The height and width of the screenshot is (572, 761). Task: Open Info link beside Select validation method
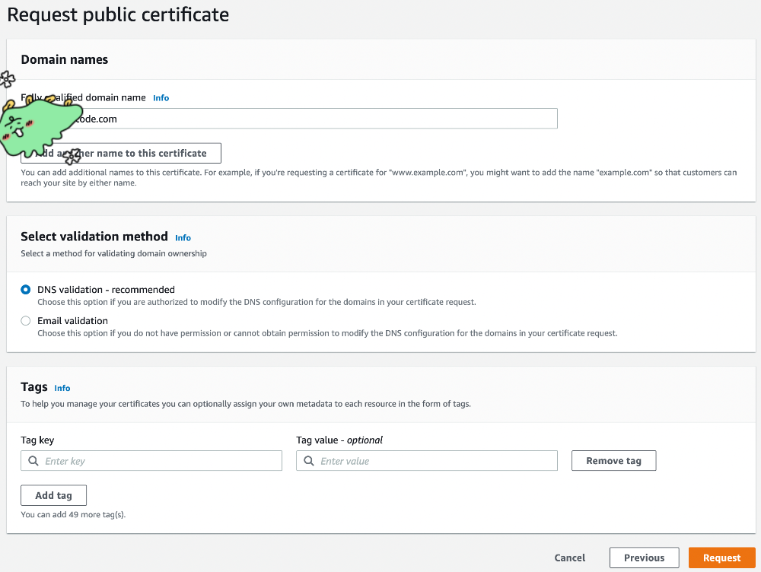point(183,238)
